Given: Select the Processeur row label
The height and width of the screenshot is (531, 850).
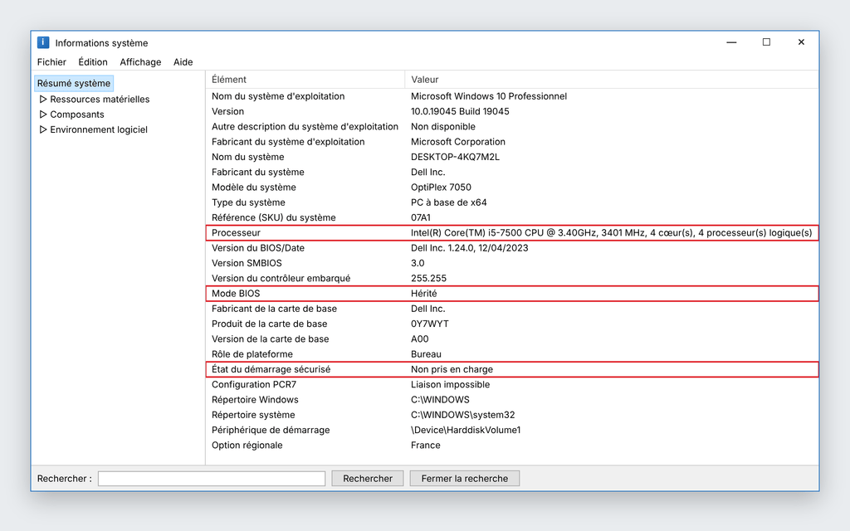Looking at the screenshot, I should 236,232.
